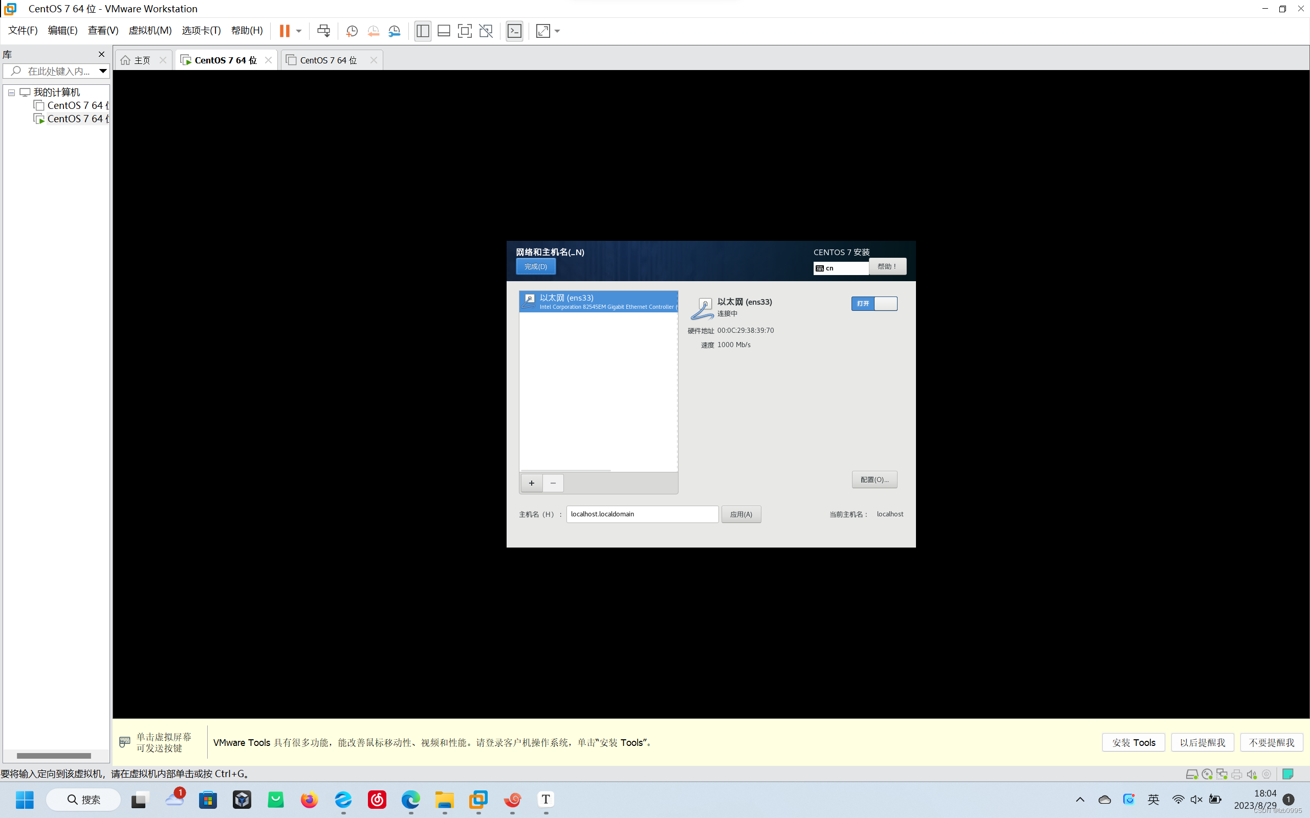Open the VMware Workstation taskbar icon
The width and height of the screenshot is (1310, 818).
coord(478,799)
